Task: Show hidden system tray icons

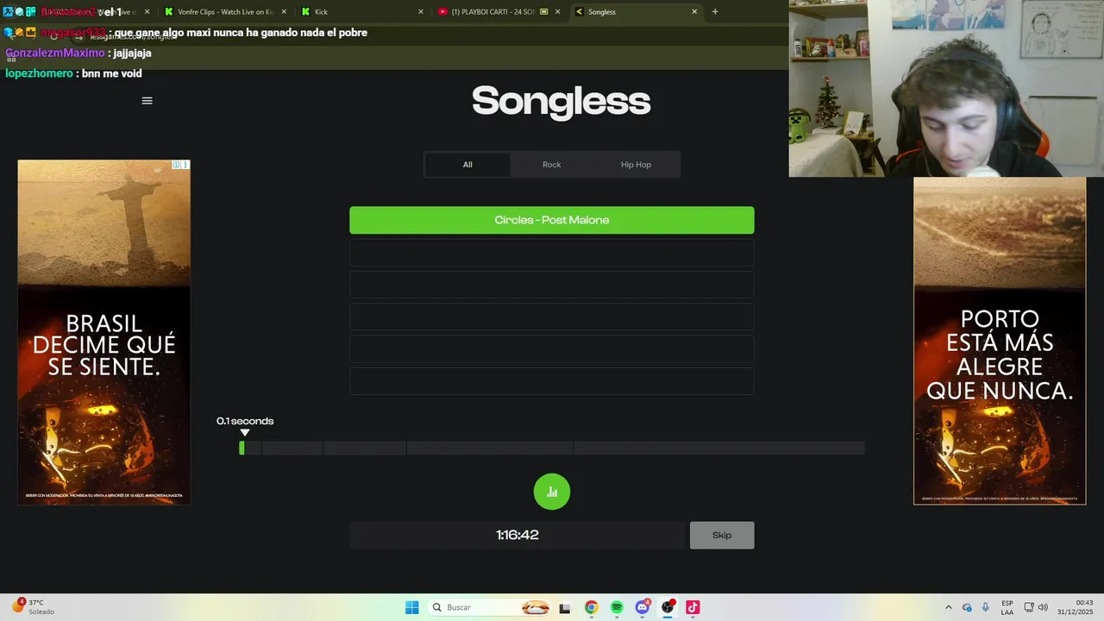Action: click(949, 607)
